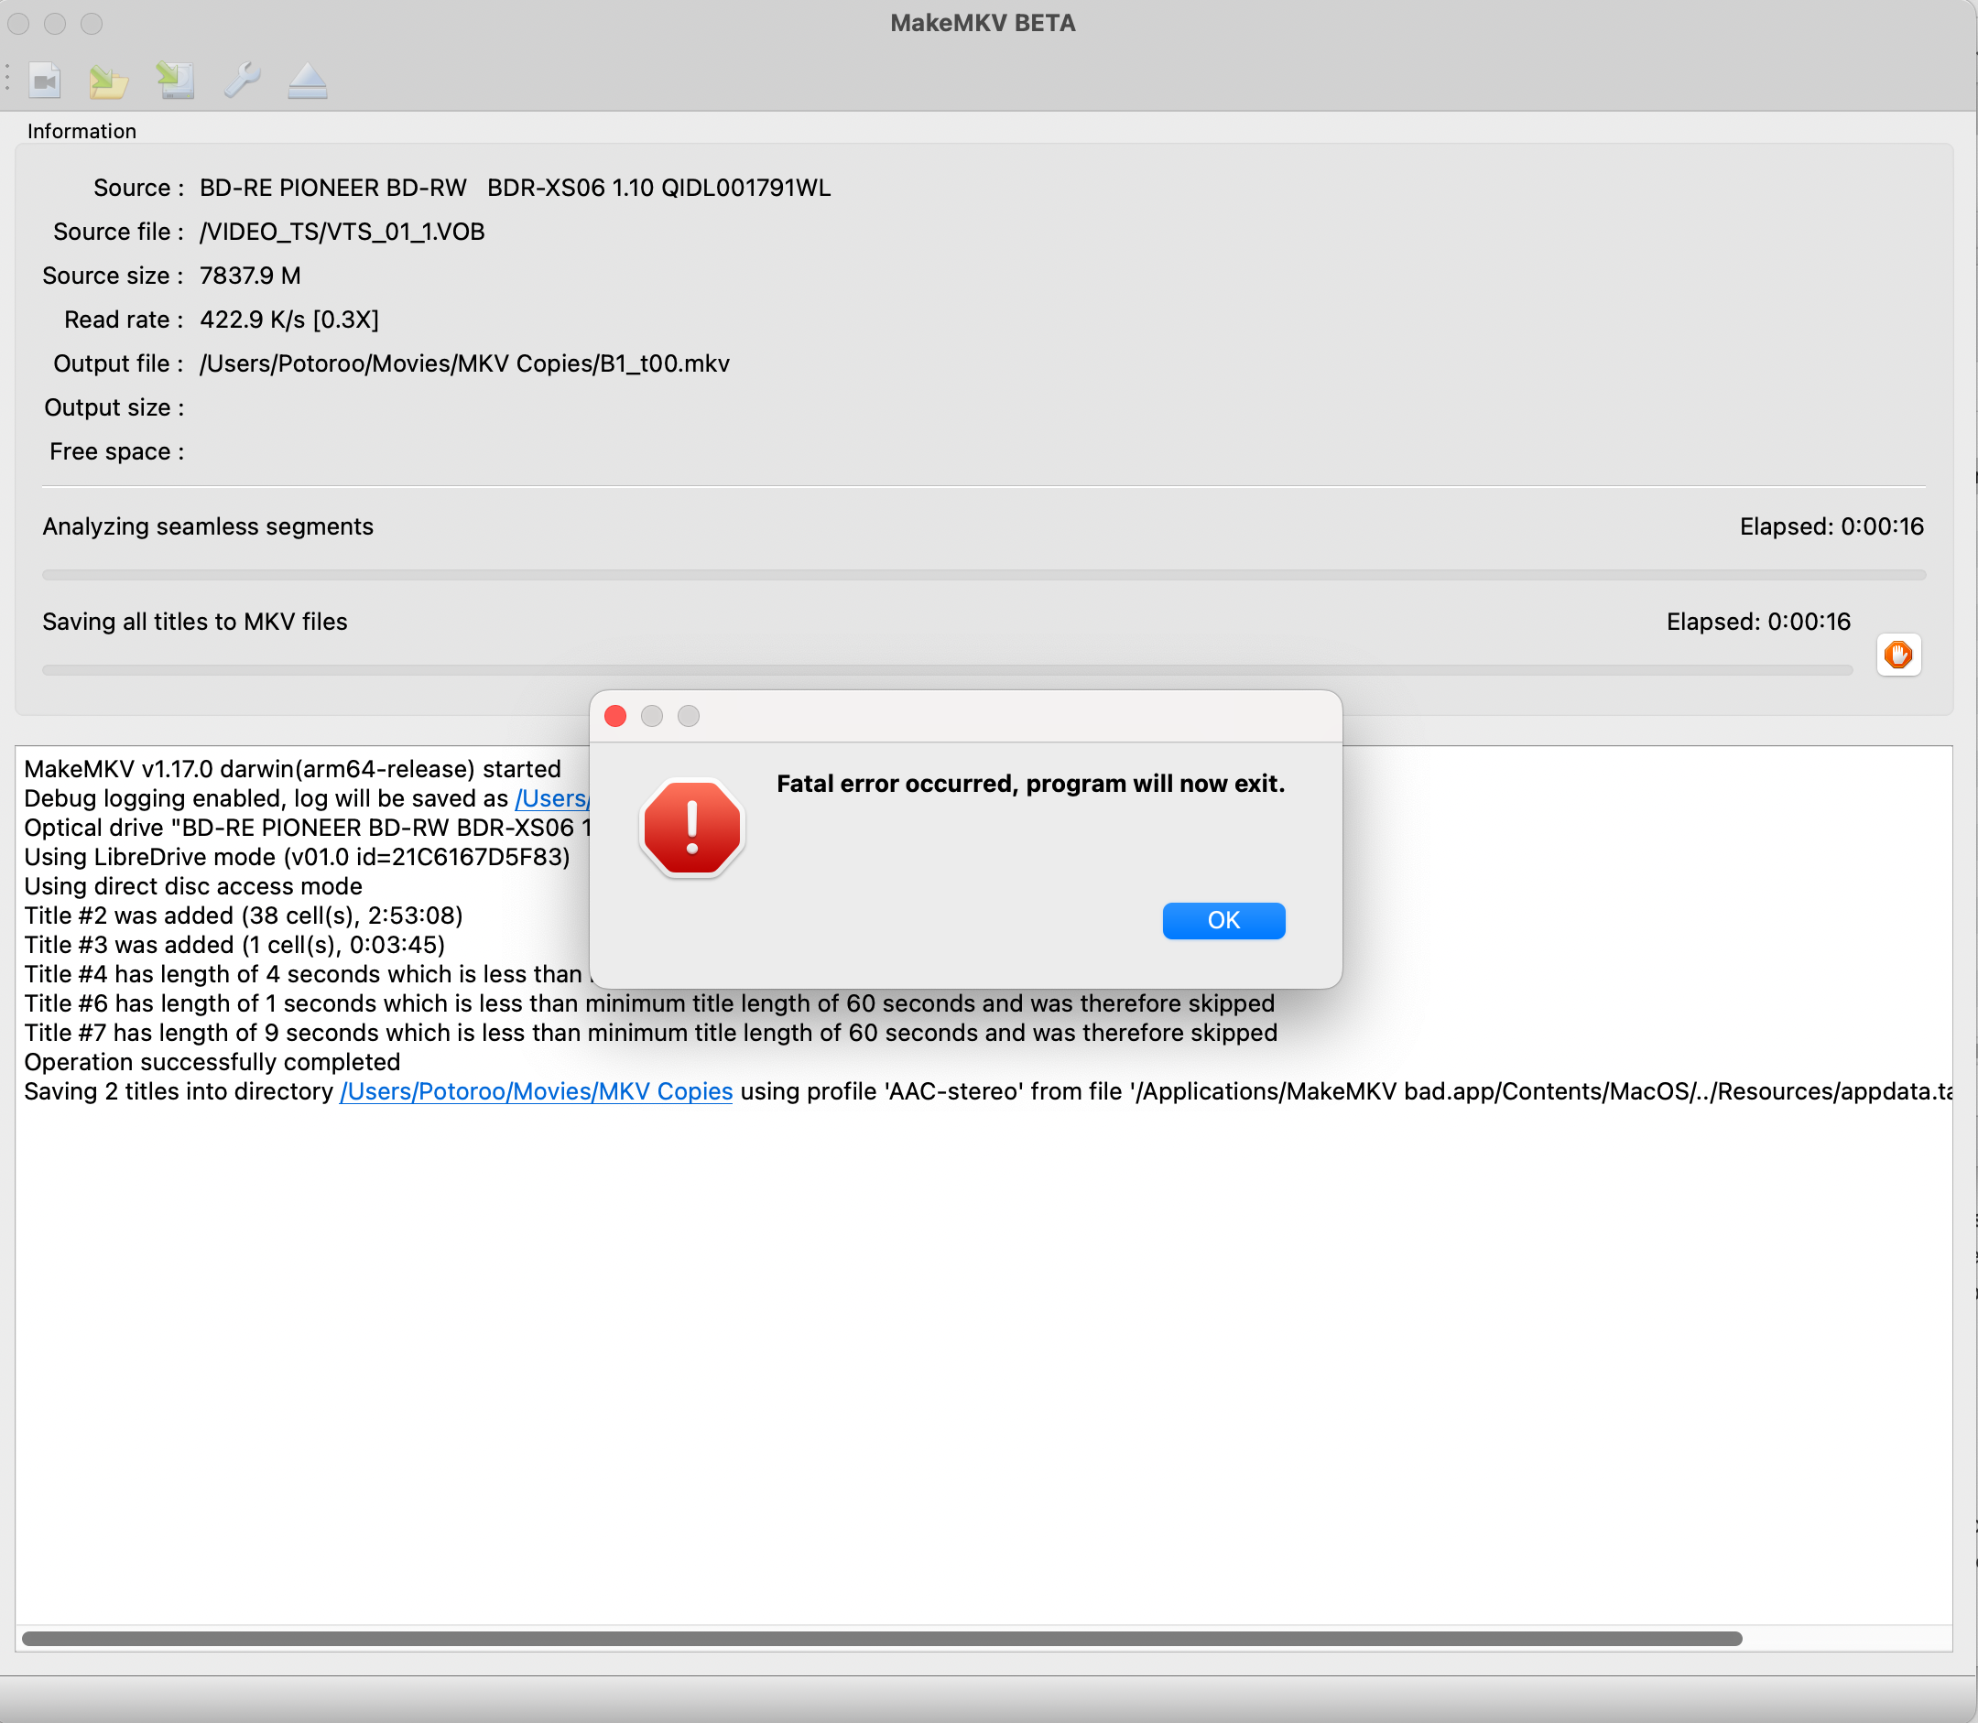Viewport: 1978px width, 1723px height.
Task: Click the Eject disc toolbar icon
Action: coord(308,81)
